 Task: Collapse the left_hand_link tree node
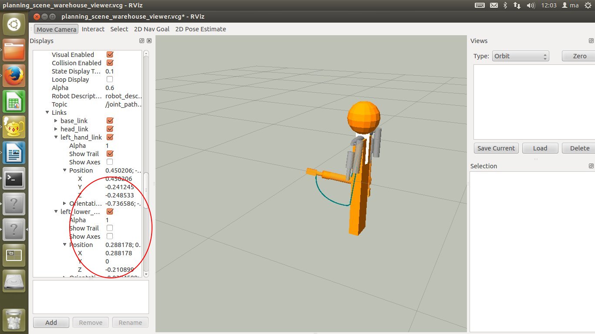(56, 137)
